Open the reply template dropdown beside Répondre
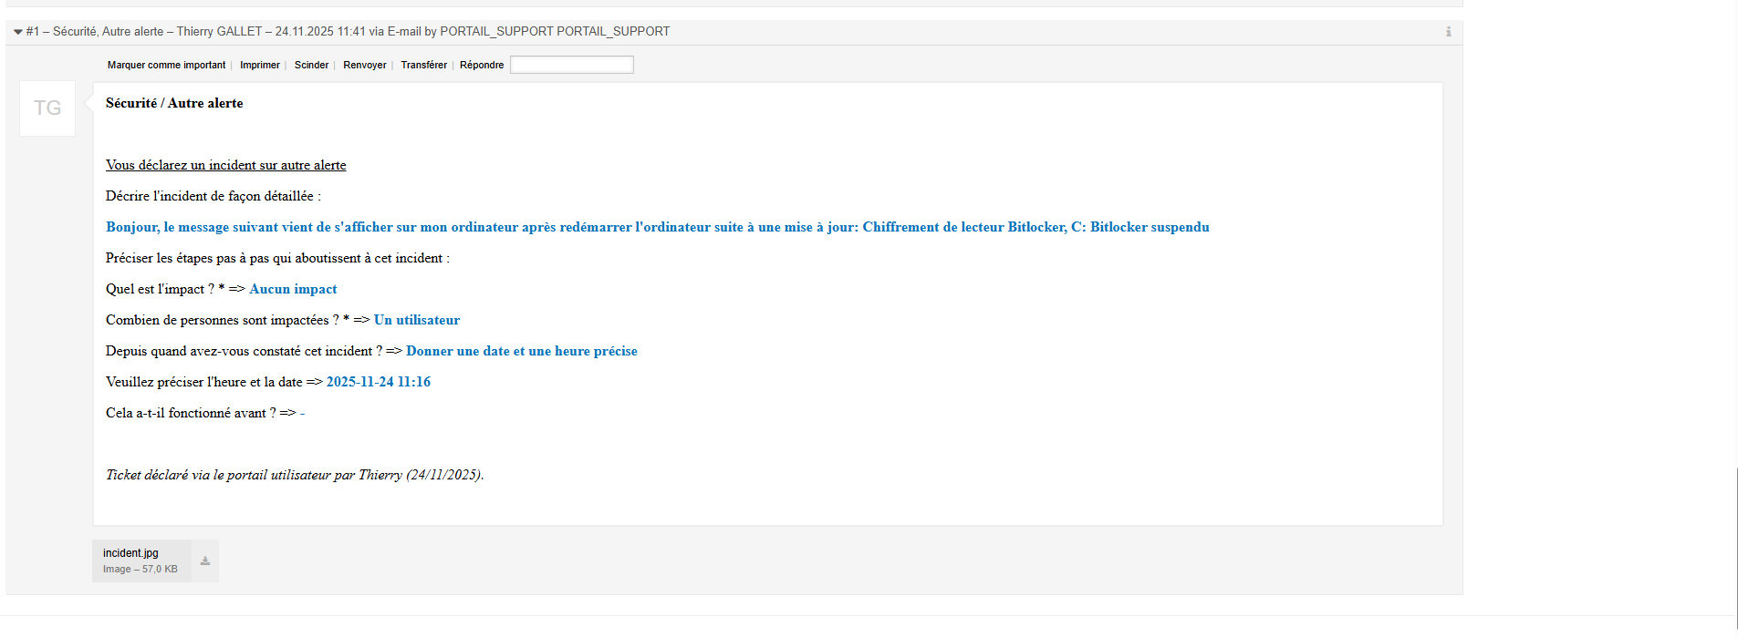This screenshot has height=638, width=1738. click(571, 65)
